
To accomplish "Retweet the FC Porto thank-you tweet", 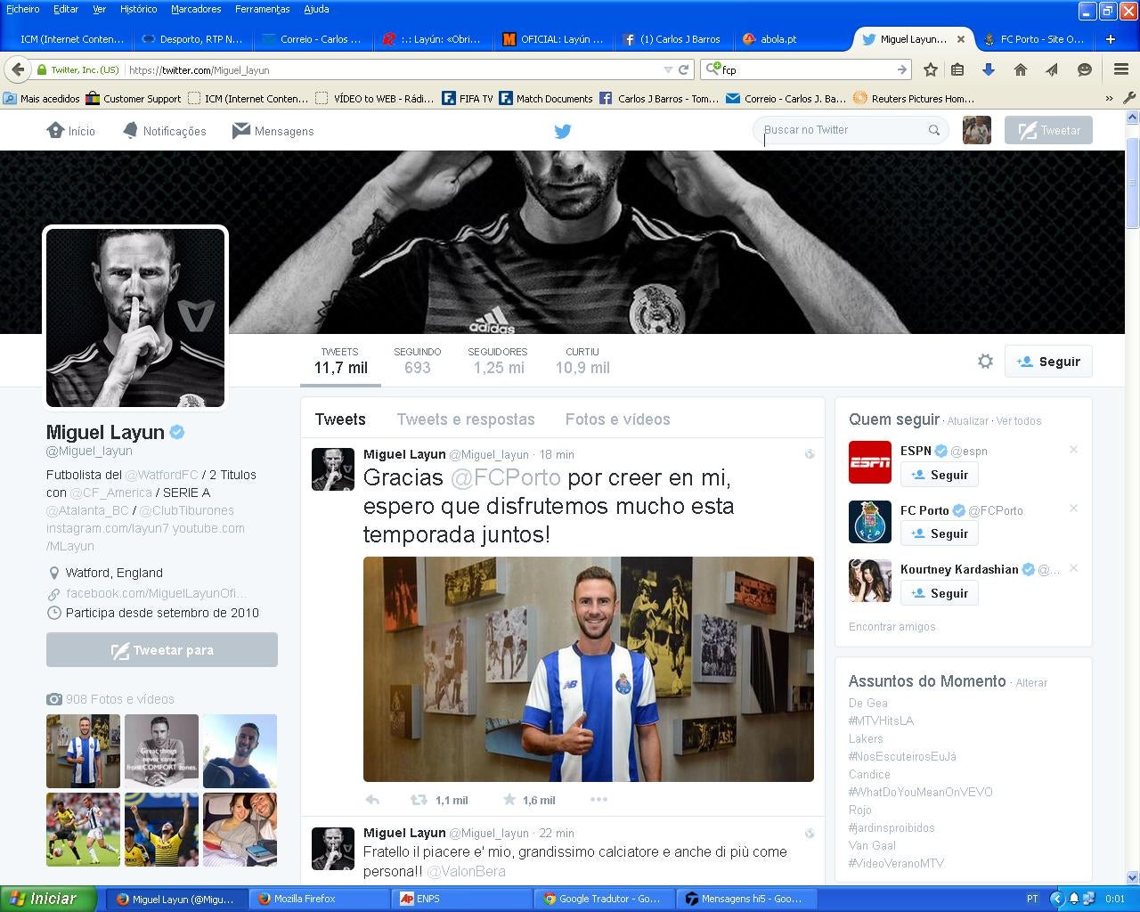I will click(x=419, y=800).
